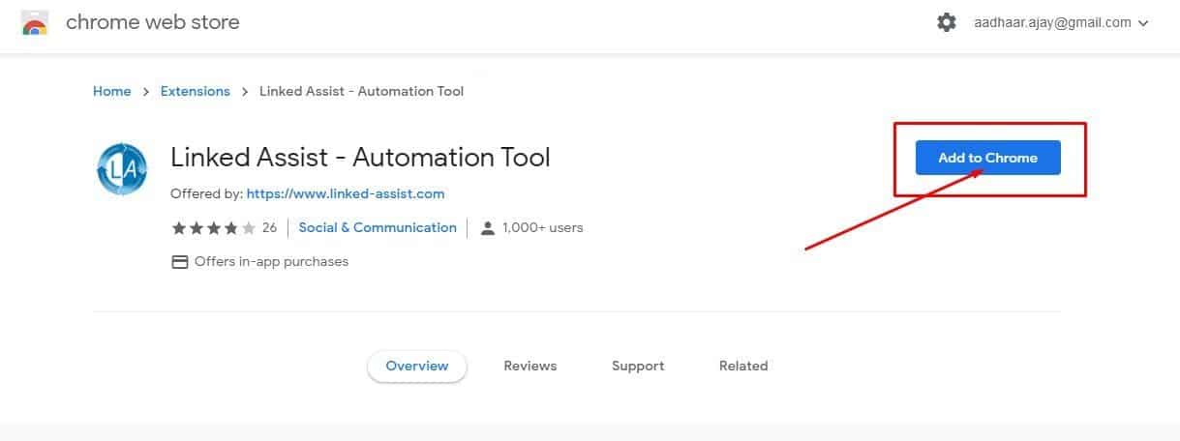This screenshot has height=441, width=1180.
Task: Click the Linked Assist LA logo icon
Action: 122,169
